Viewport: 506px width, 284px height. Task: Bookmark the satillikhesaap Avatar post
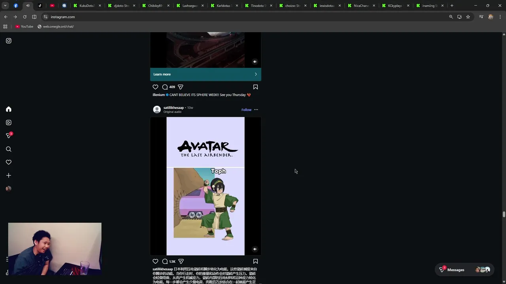click(255, 261)
